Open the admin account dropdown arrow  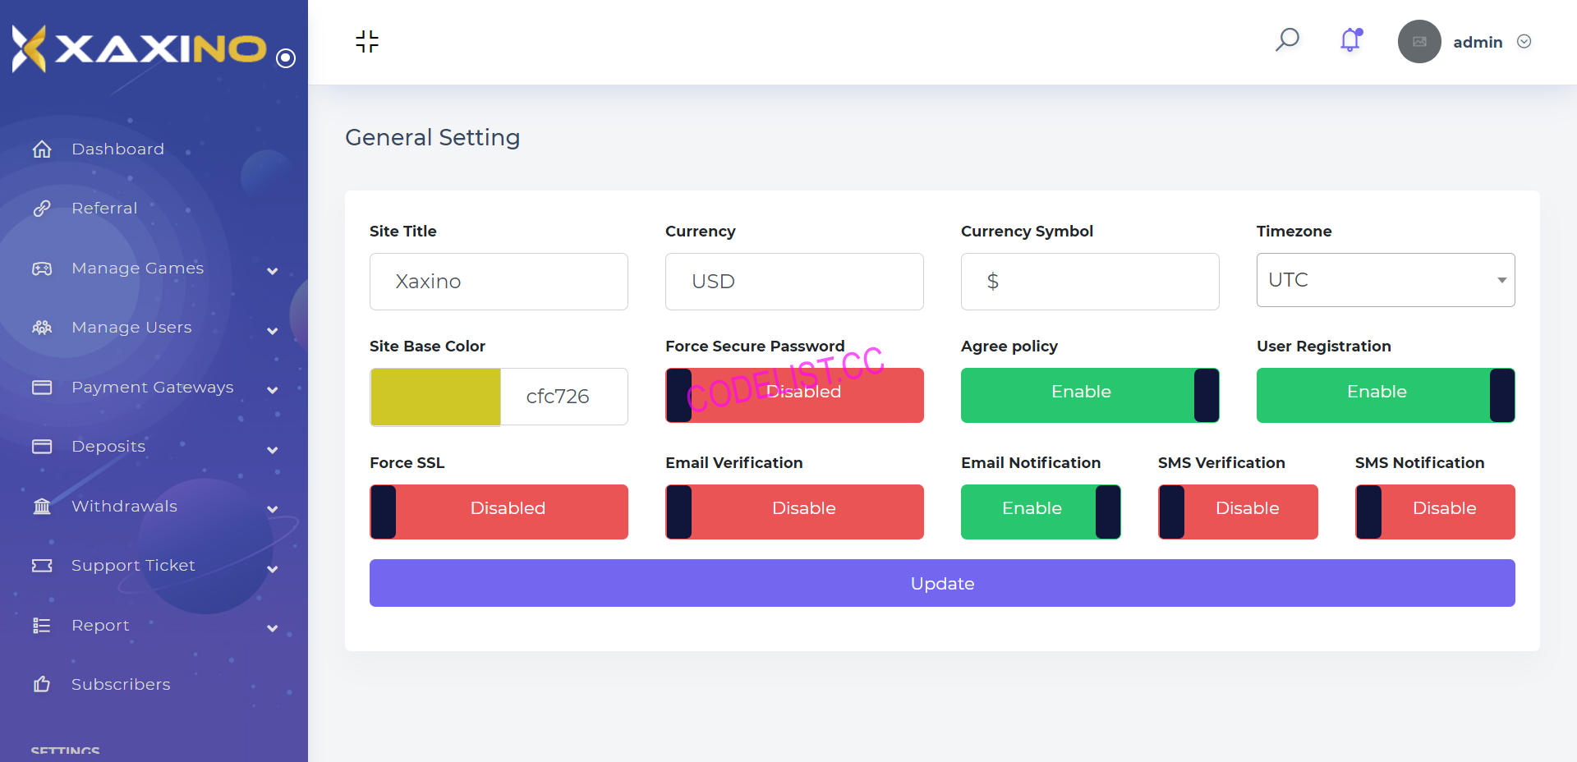[x=1524, y=42]
